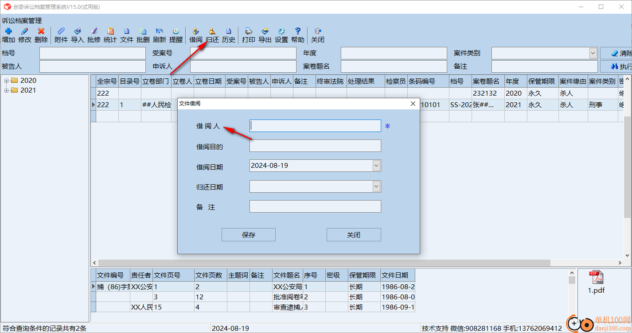Click the 案卷题名 search field
The height and width of the screenshot is (333, 632).
coord(394,66)
